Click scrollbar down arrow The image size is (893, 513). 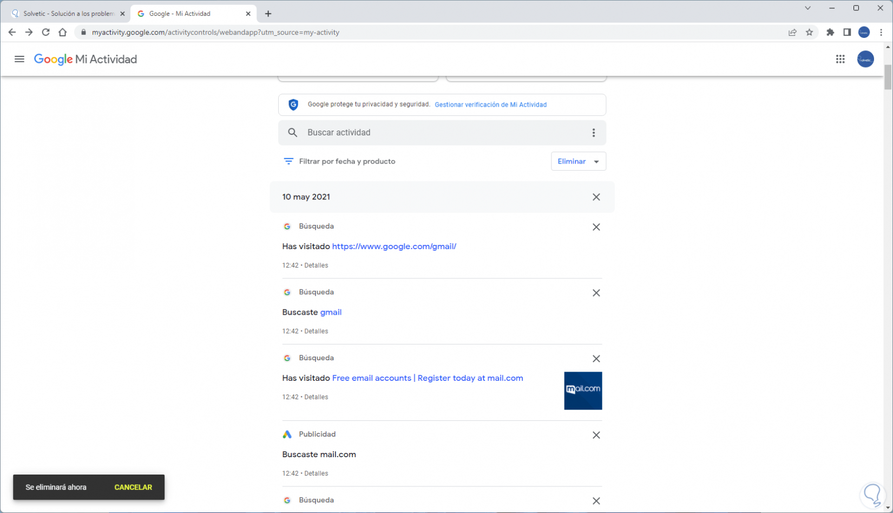tap(888, 508)
